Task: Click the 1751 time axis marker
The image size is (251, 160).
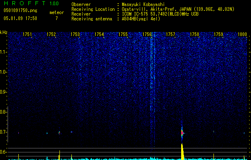Action: pyautogui.click(x=27, y=34)
